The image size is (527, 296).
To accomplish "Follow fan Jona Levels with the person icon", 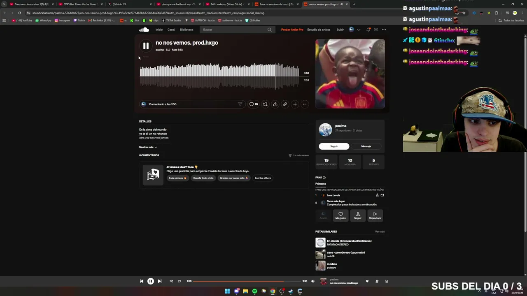I will (x=377, y=195).
